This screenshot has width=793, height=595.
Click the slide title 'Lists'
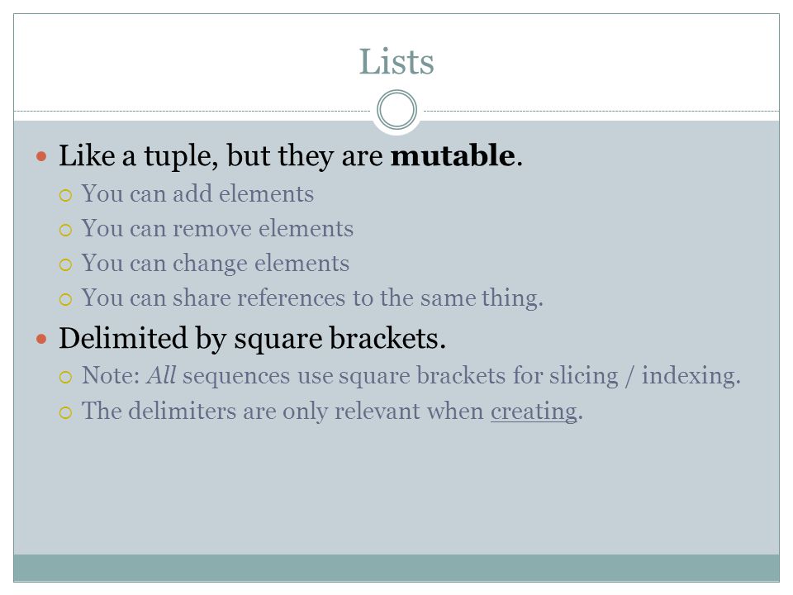click(396, 62)
